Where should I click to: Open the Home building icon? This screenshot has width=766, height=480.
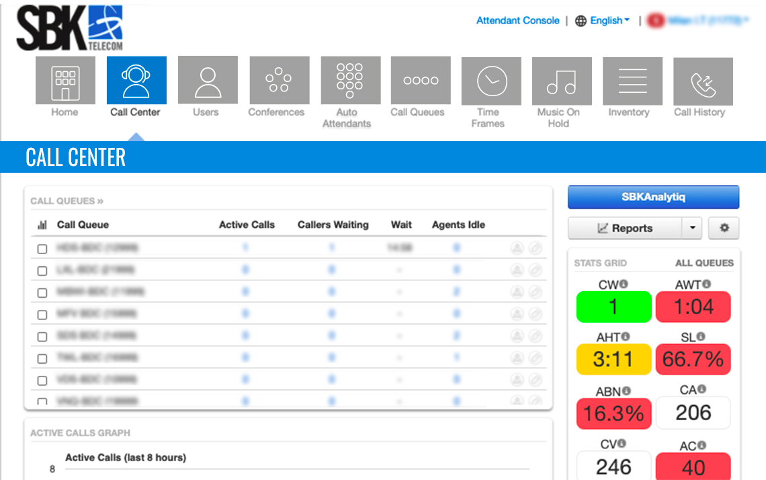[65, 81]
